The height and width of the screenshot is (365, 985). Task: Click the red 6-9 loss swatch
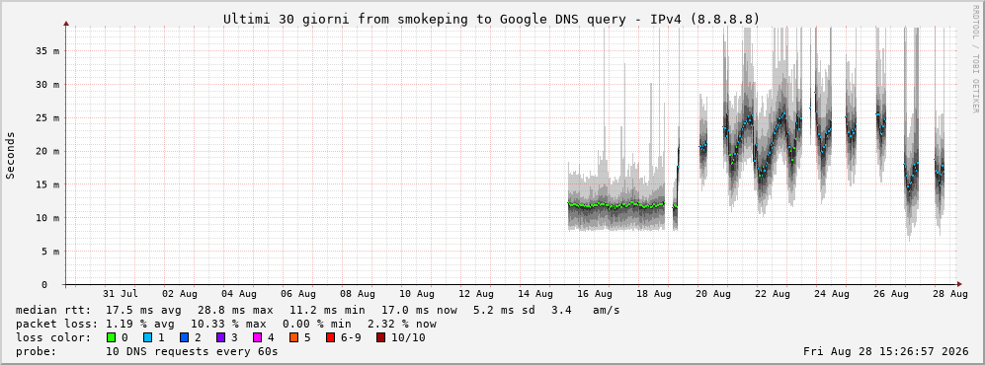[x=330, y=337]
